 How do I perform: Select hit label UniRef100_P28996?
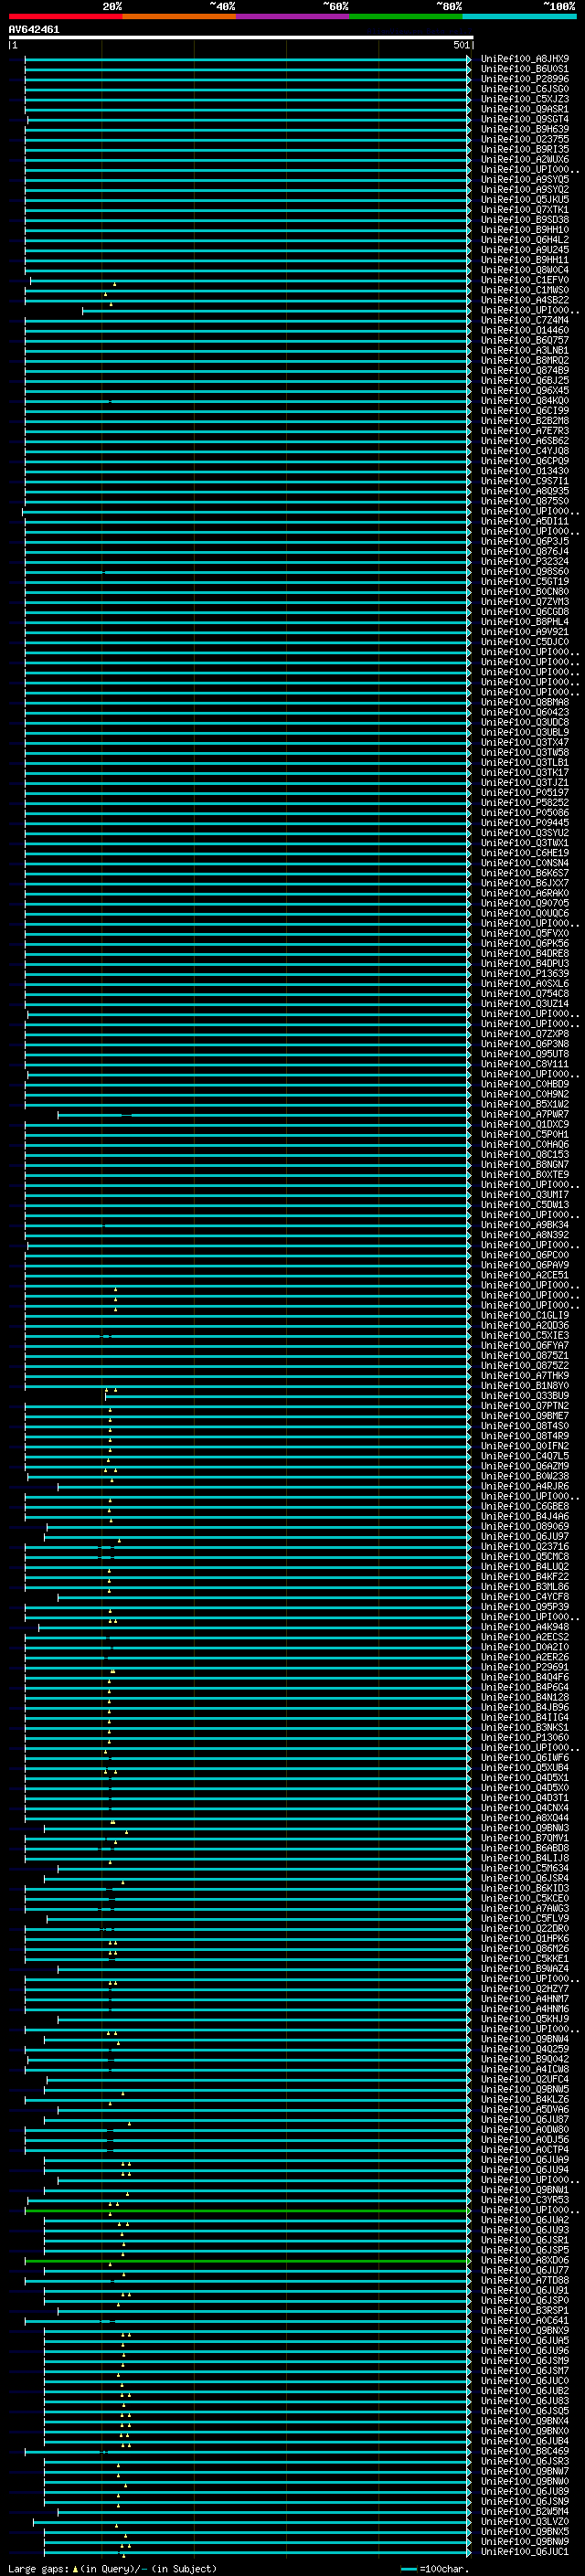525,79
